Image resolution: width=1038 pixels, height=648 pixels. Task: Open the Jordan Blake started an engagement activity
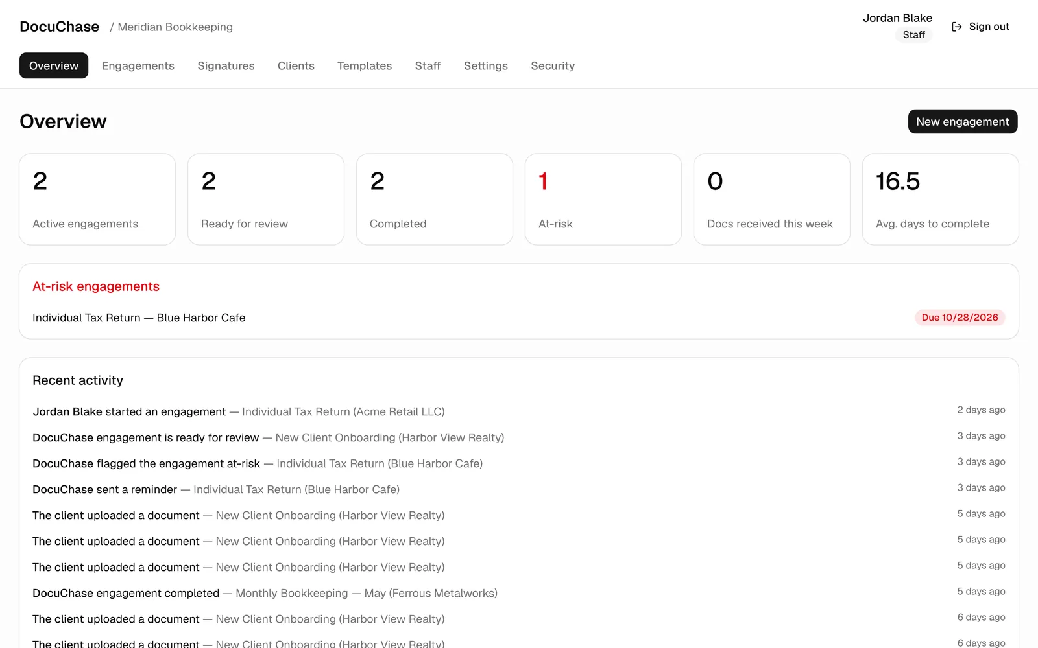click(x=519, y=411)
